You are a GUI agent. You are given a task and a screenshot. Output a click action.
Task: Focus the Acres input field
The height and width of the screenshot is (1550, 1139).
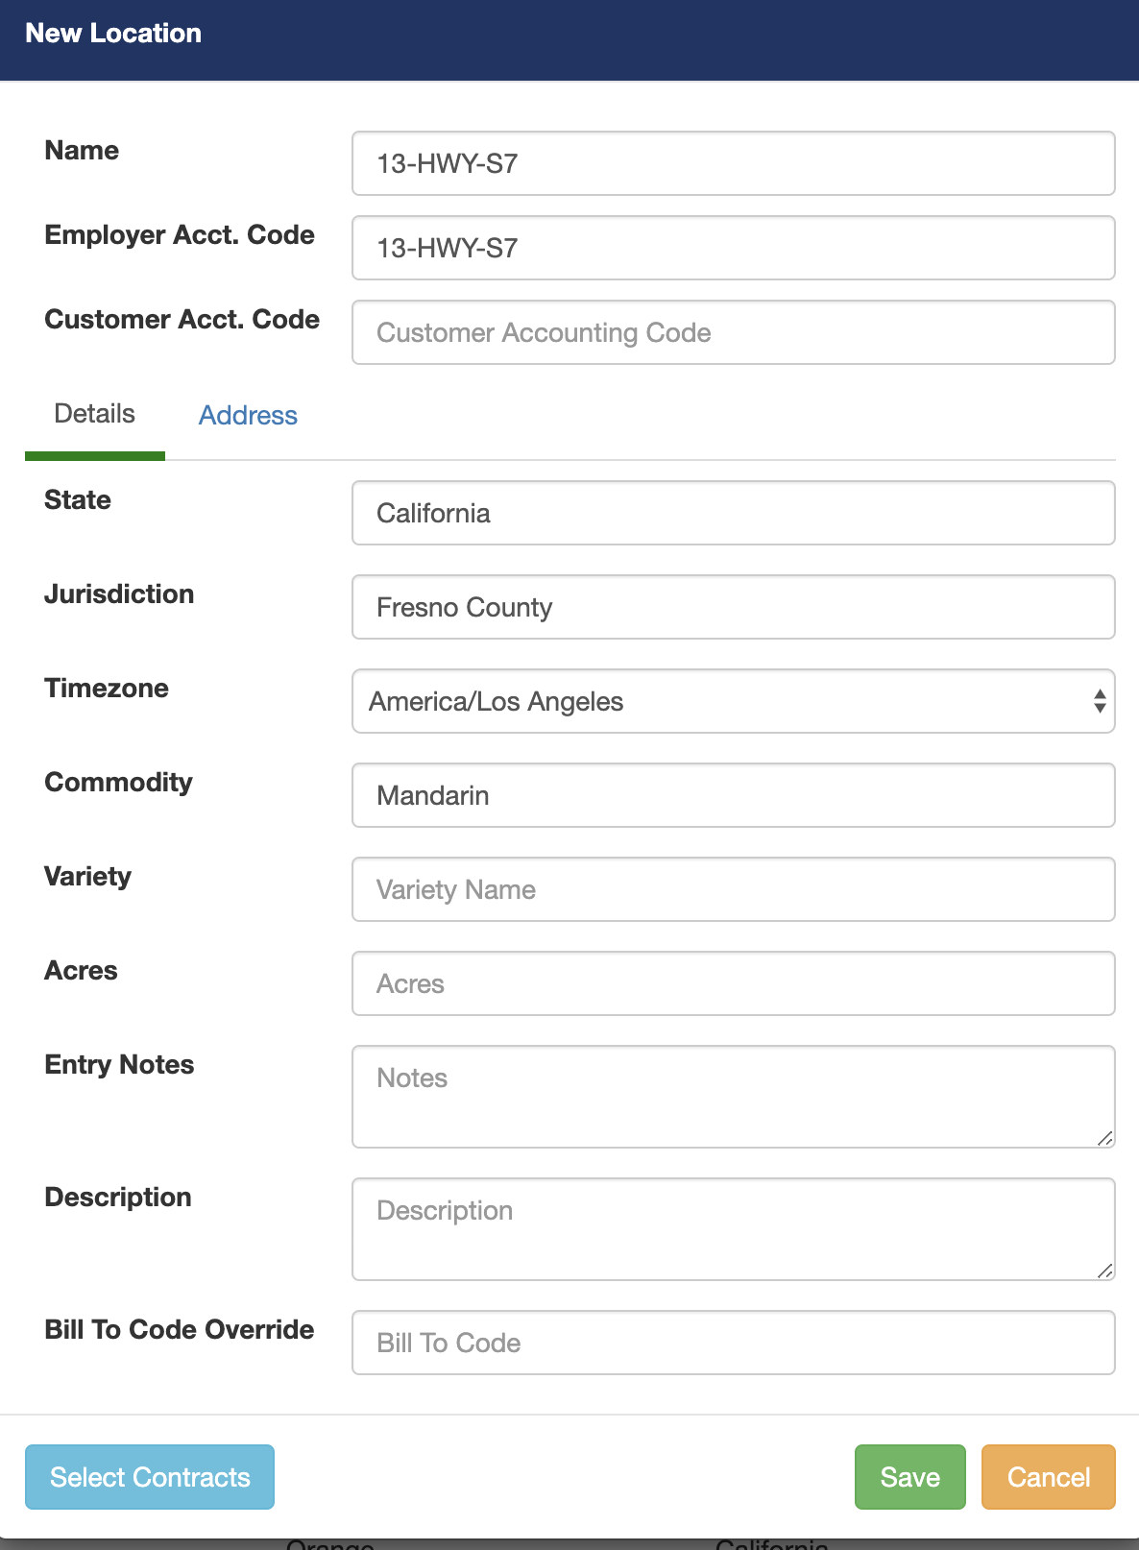tap(733, 983)
